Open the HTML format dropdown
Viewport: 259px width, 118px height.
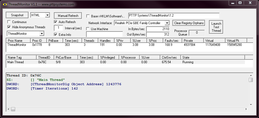point(47,15)
